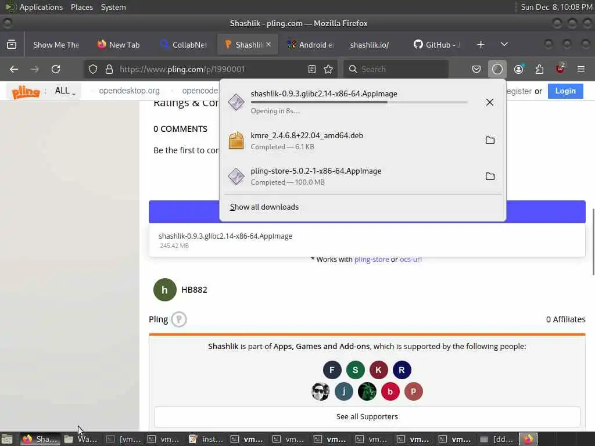The image size is (595, 446).
Task: Cancel the shashlik AppImage download
Action: pyautogui.click(x=489, y=102)
